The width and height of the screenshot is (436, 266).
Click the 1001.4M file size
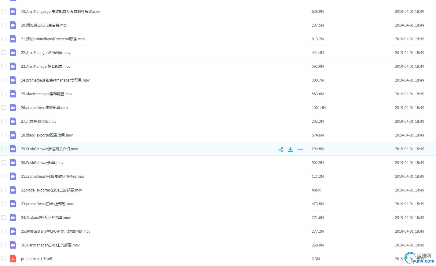[x=319, y=108]
